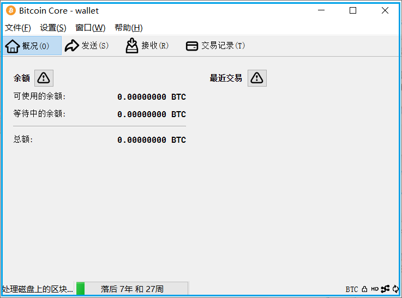
Task: Switch to the 发送(S) send tab
Action: tap(87, 46)
